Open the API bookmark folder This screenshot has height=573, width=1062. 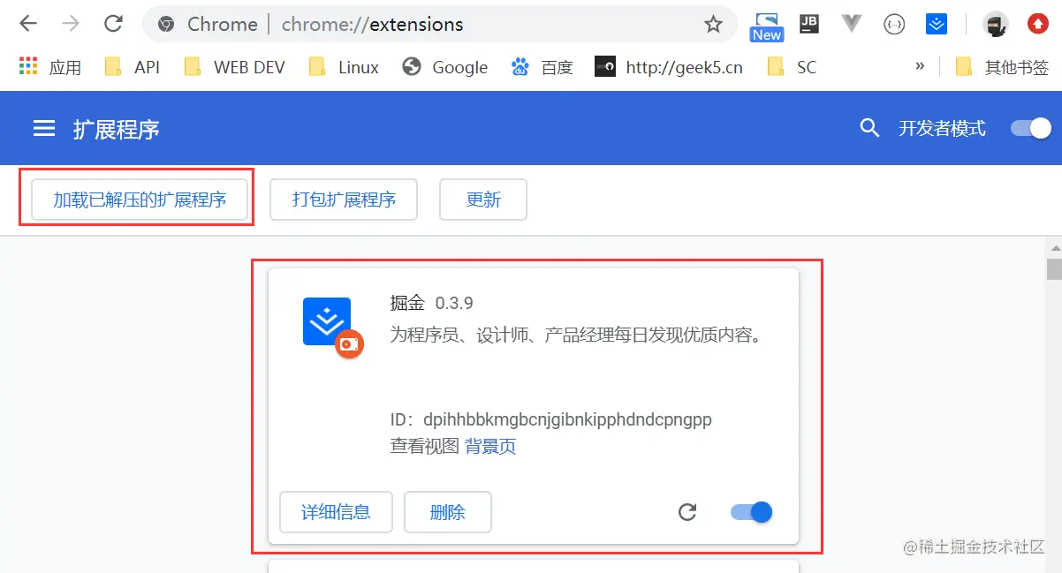pyautogui.click(x=132, y=67)
